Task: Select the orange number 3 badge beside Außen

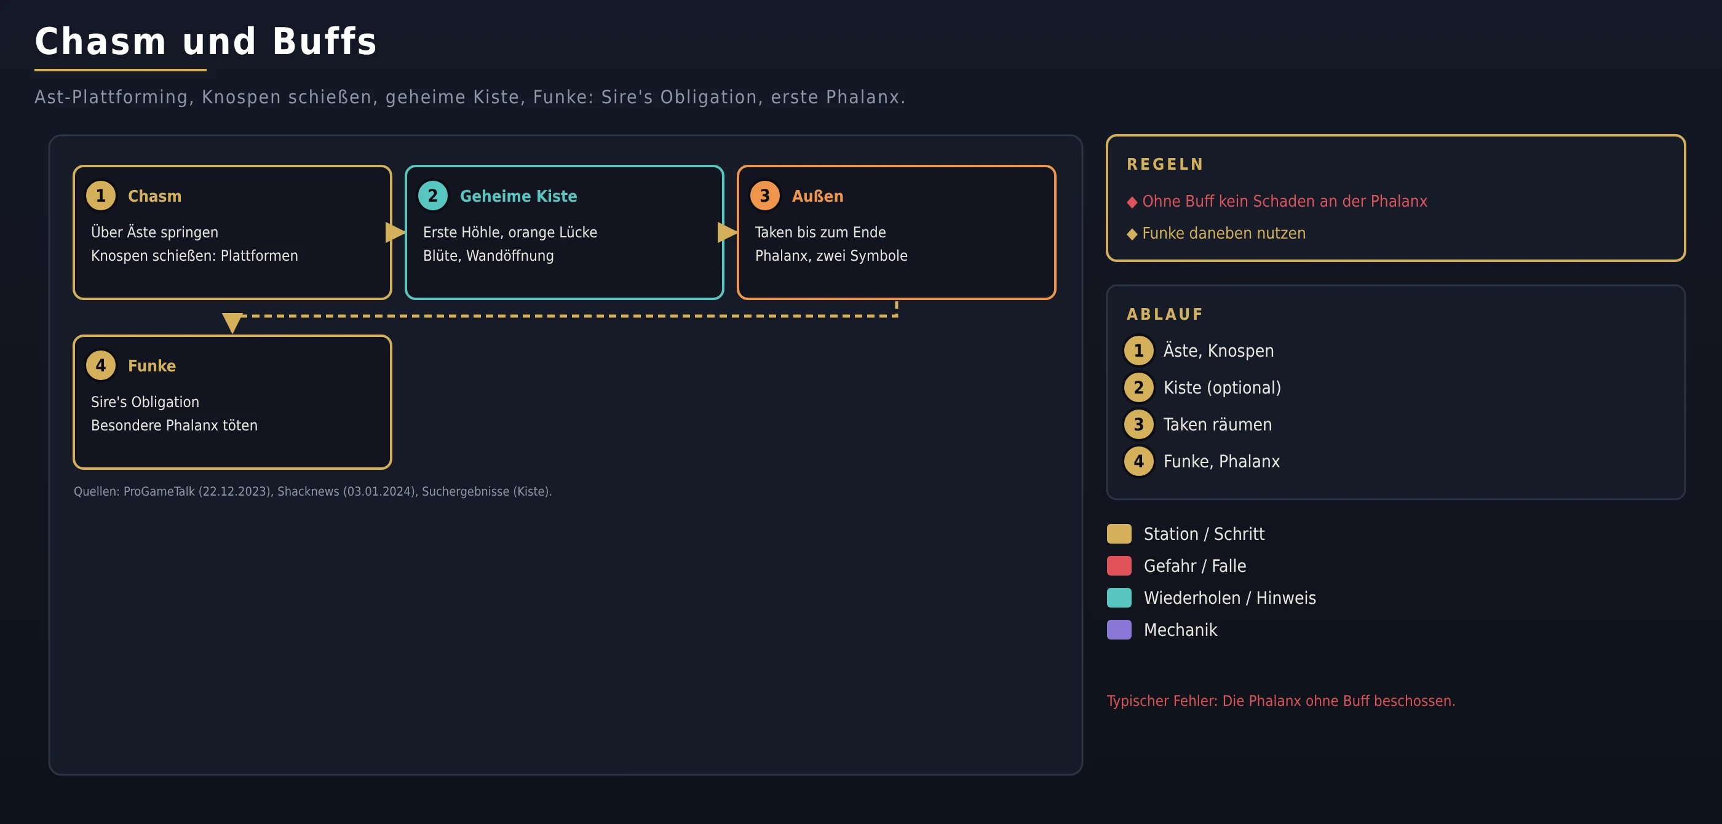Action: tap(764, 196)
